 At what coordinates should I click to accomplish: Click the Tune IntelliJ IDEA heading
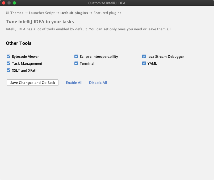[x=40, y=22]
